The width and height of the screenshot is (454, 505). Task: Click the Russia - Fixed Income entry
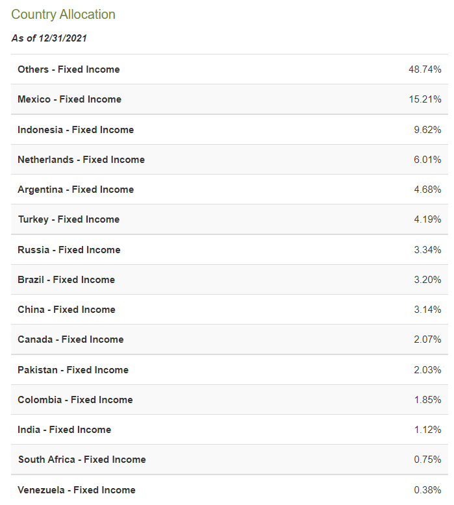click(69, 250)
